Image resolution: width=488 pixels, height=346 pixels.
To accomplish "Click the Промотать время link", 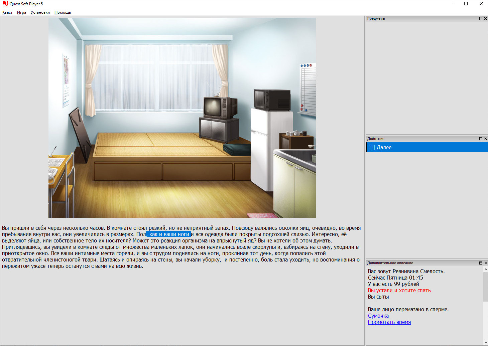I will (x=389, y=322).
